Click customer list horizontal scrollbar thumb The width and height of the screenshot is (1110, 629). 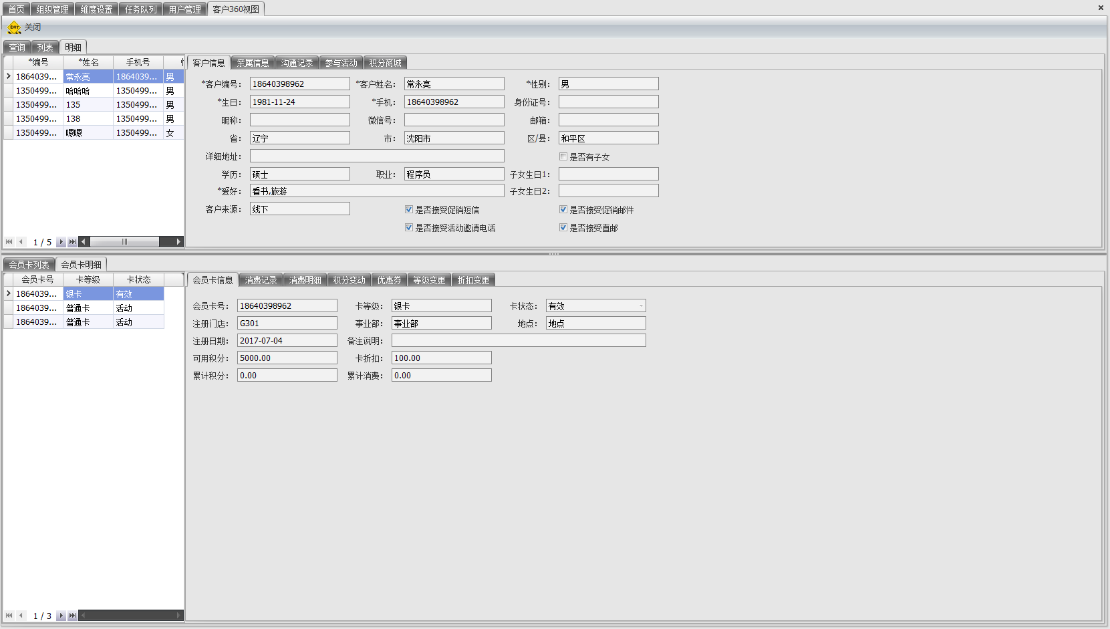124,241
